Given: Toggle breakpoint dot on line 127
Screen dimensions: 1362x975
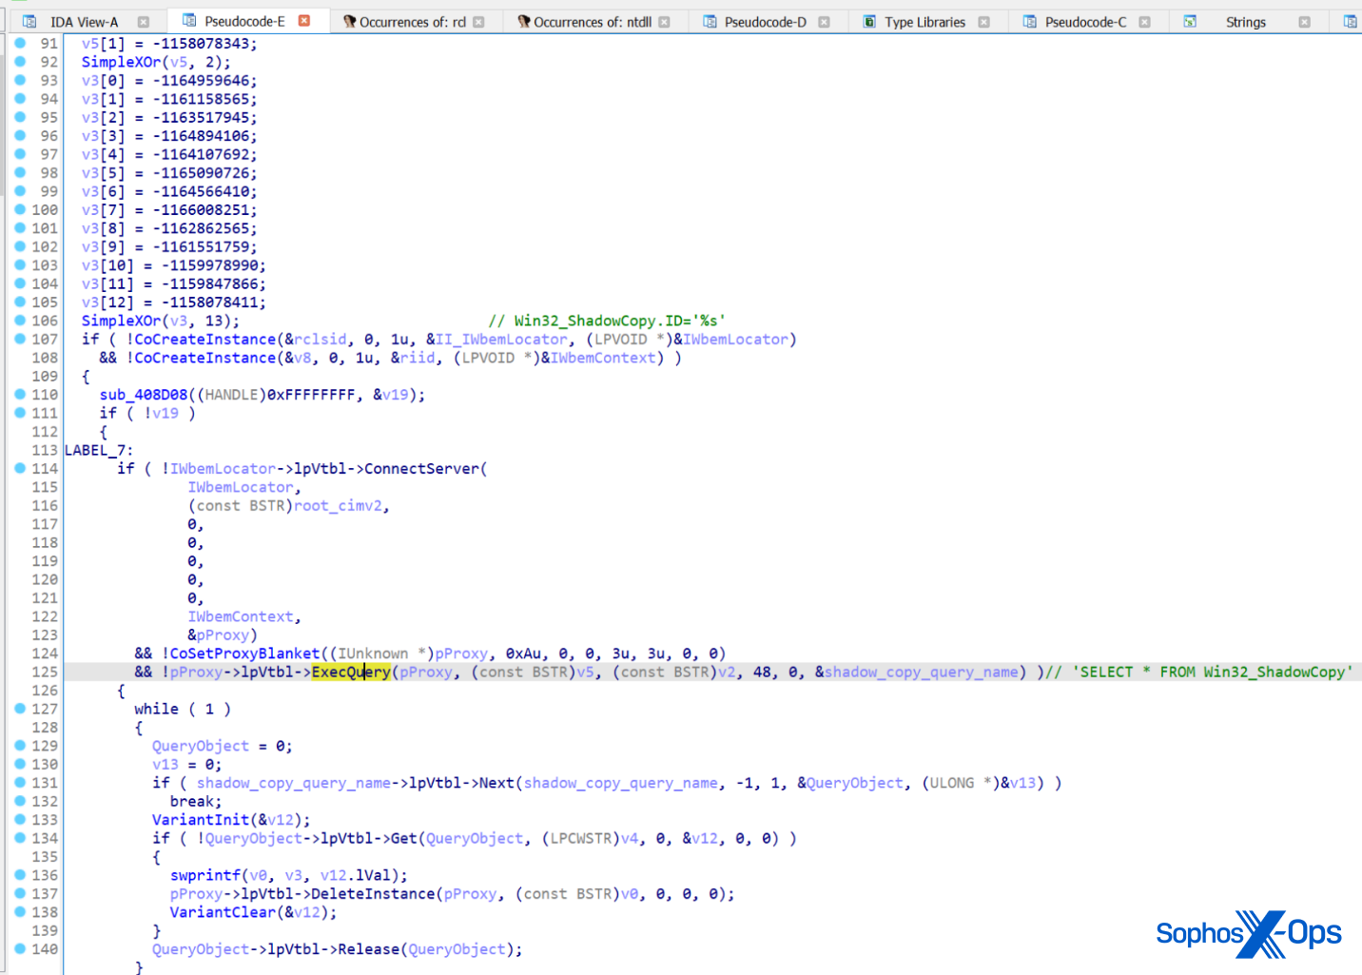Looking at the screenshot, I should pyautogui.click(x=20, y=709).
